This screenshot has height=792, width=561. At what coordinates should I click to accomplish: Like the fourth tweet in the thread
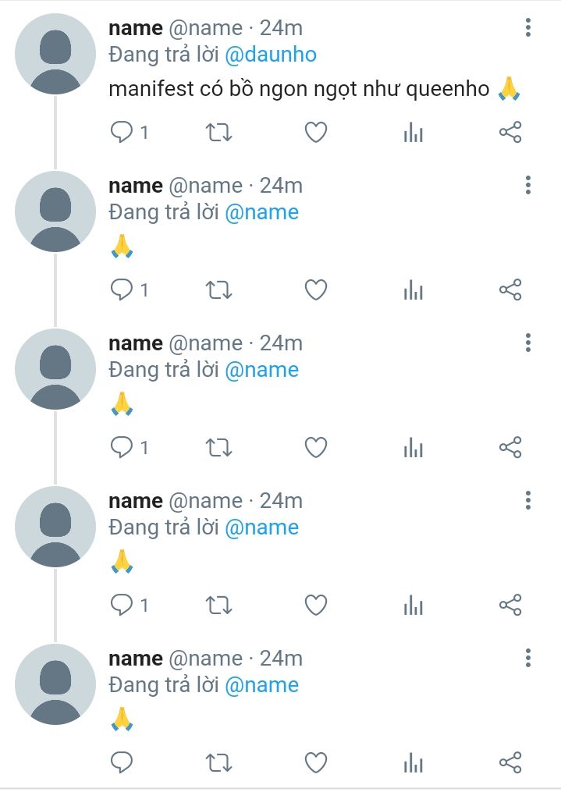pyautogui.click(x=316, y=605)
